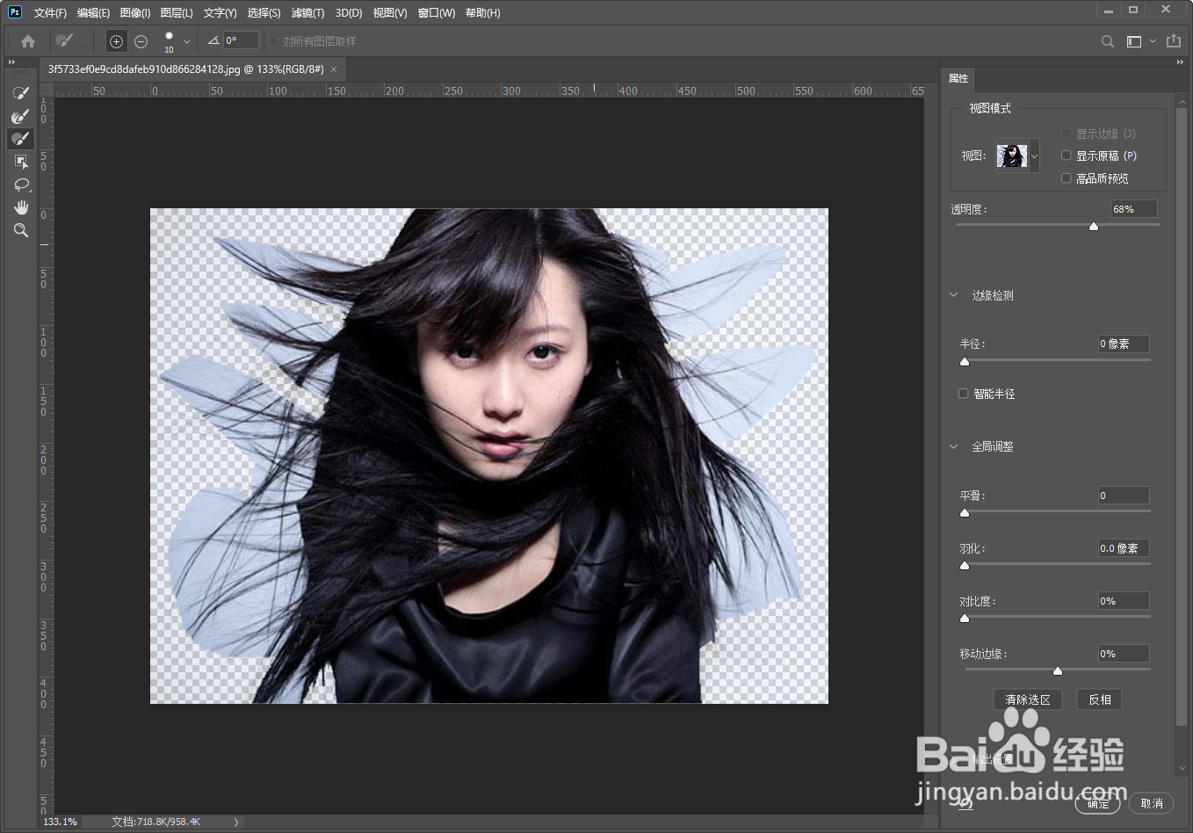Viewport: 1193px width, 833px height.
Task: Select the Hand tool
Action: pyautogui.click(x=20, y=207)
